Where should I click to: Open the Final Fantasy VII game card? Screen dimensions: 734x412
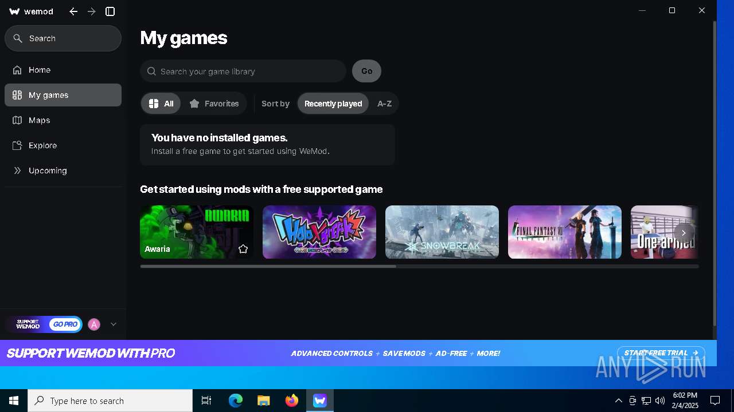(x=565, y=232)
